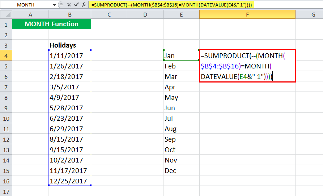
Task: Select the Mar cell
Action: [181, 76]
